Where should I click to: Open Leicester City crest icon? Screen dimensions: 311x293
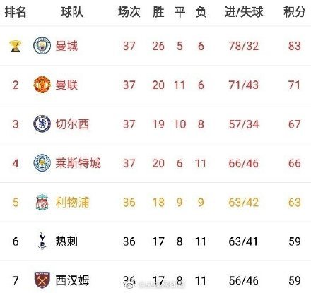pos(42,163)
